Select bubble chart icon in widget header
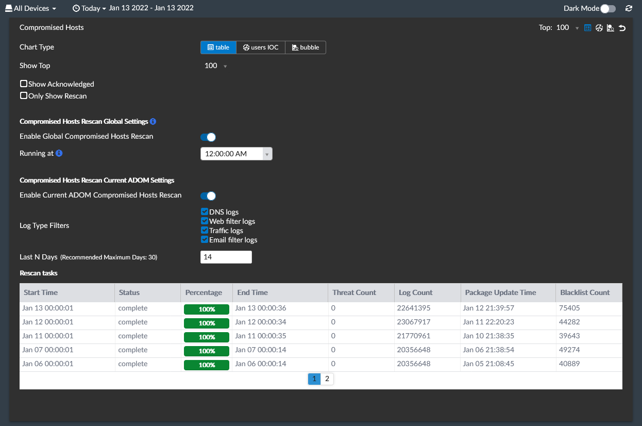The width and height of the screenshot is (642, 426). coord(610,28)
